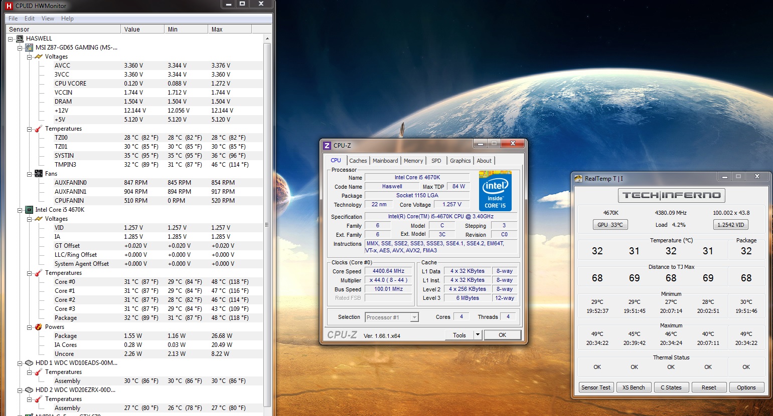Collapse the motherboard Temperatures tree node

click(x=29, y=129)
